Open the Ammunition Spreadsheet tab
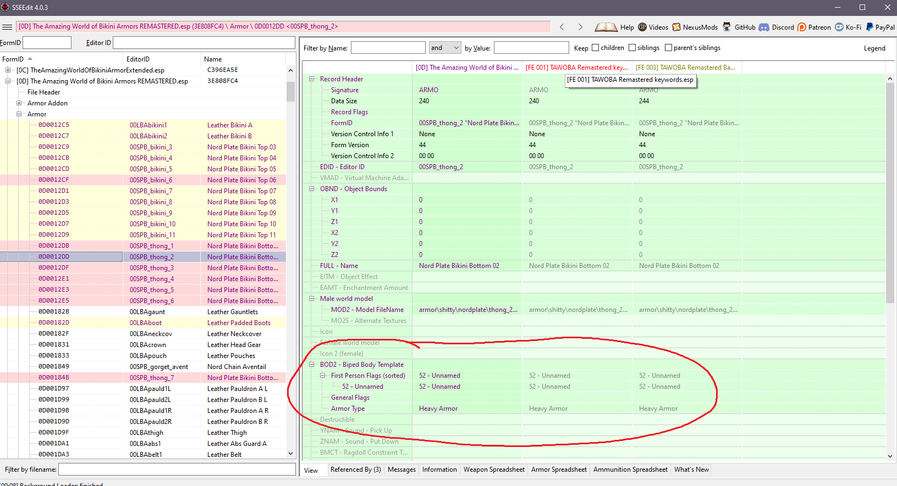The image size is (897, 486). coord(630,470)
